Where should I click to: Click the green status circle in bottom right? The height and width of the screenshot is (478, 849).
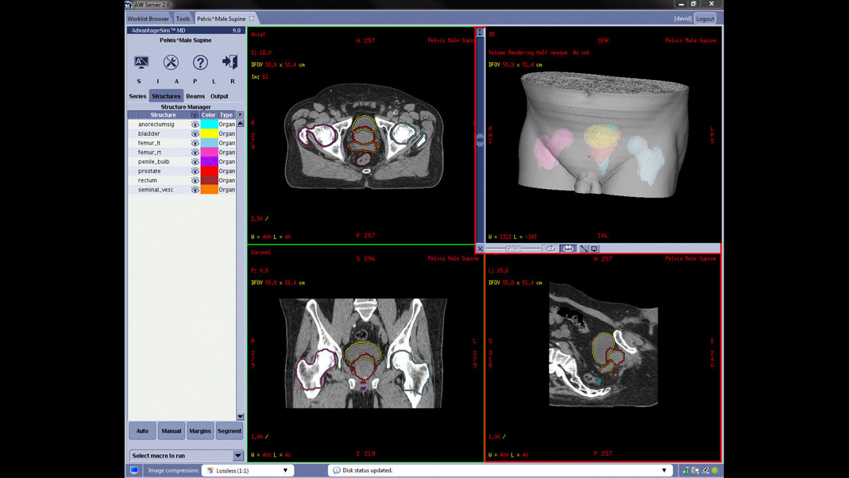pyautogui.click(x=715, y=470)
